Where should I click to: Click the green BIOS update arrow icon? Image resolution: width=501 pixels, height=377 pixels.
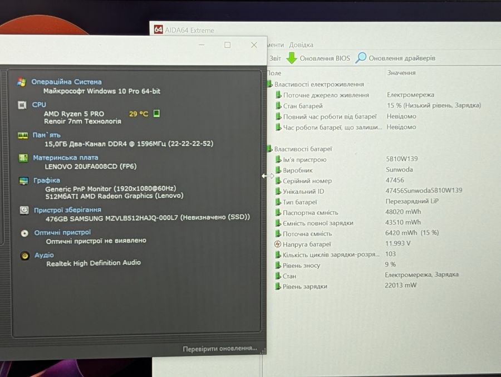[x=291, y=58]
